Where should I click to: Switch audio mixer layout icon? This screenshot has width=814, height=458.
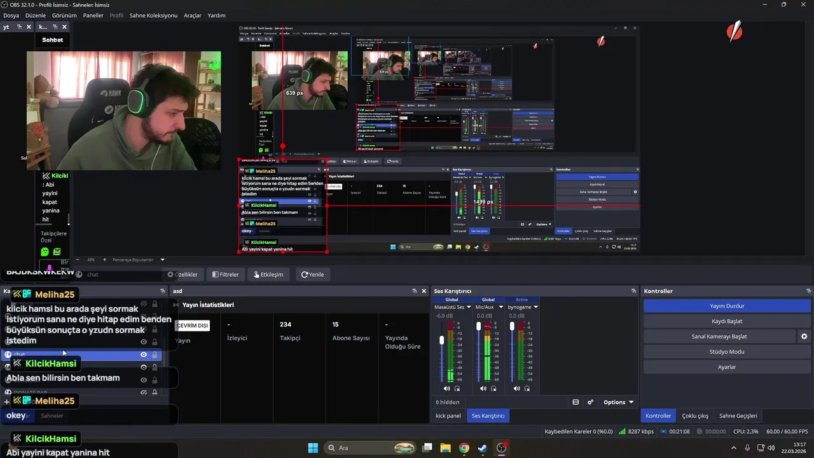(576, 402)
